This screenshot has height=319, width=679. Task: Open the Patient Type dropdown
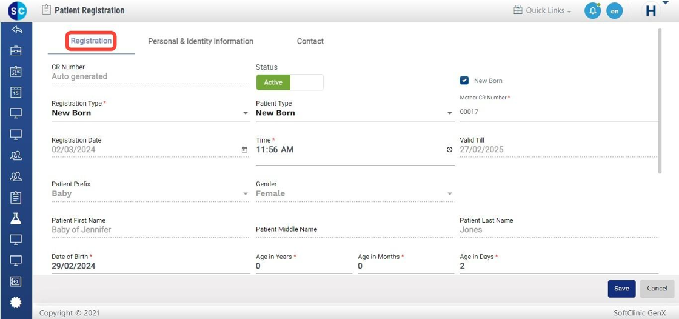pyautogui.click(x=355, y=113)
